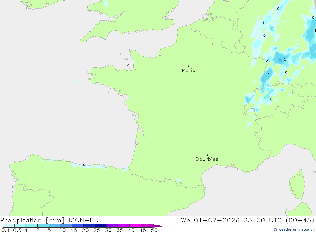Click the Paris city label

coord(188,70)
